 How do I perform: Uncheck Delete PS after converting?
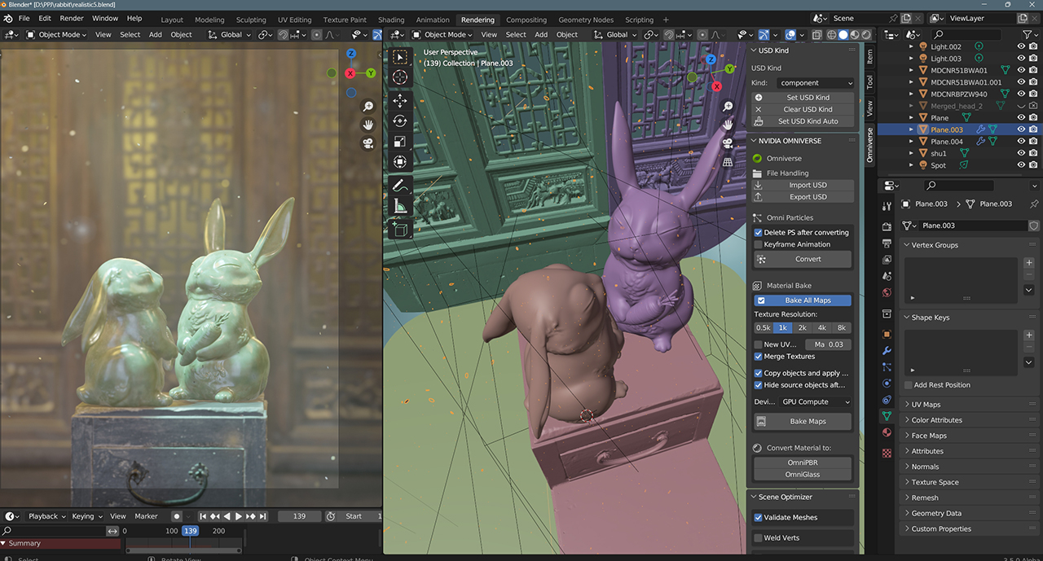pyautogui.click(x=759, y=232)
